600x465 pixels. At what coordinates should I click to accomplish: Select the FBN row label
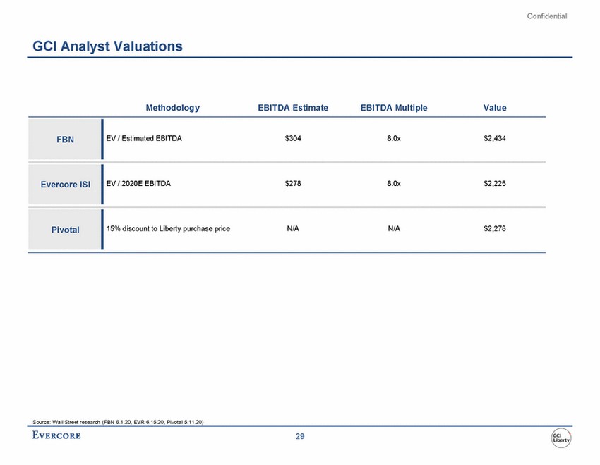[64, 139]
